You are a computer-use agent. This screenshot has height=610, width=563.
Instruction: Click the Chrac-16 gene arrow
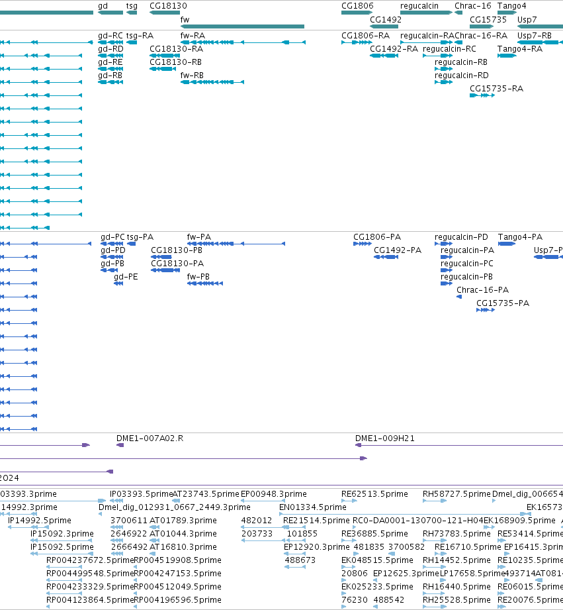point(458,13)
